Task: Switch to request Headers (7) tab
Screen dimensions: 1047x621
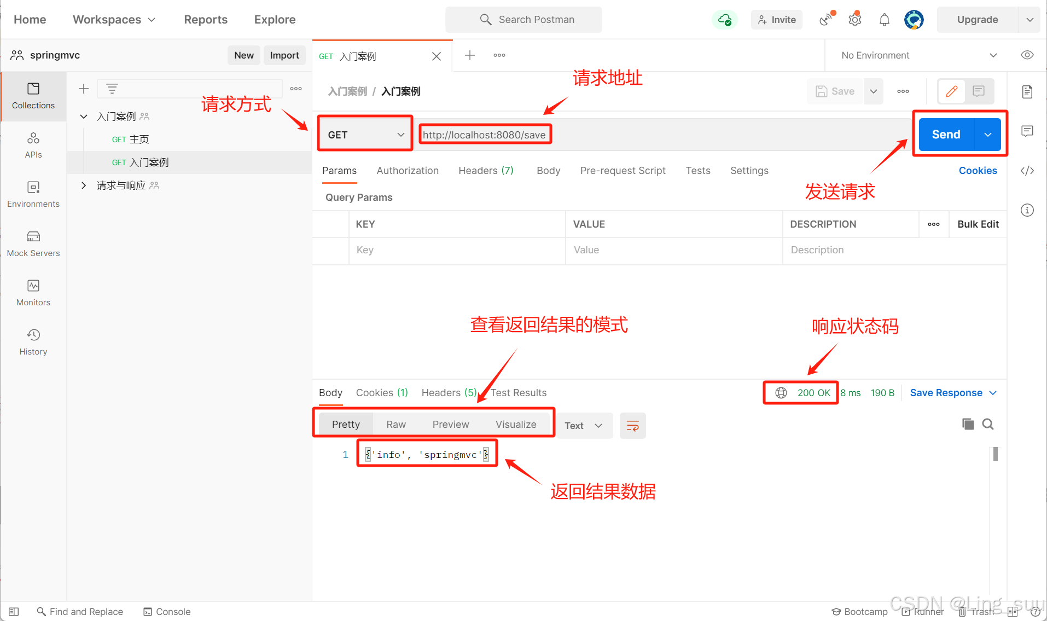Action: tap(486, 171)
